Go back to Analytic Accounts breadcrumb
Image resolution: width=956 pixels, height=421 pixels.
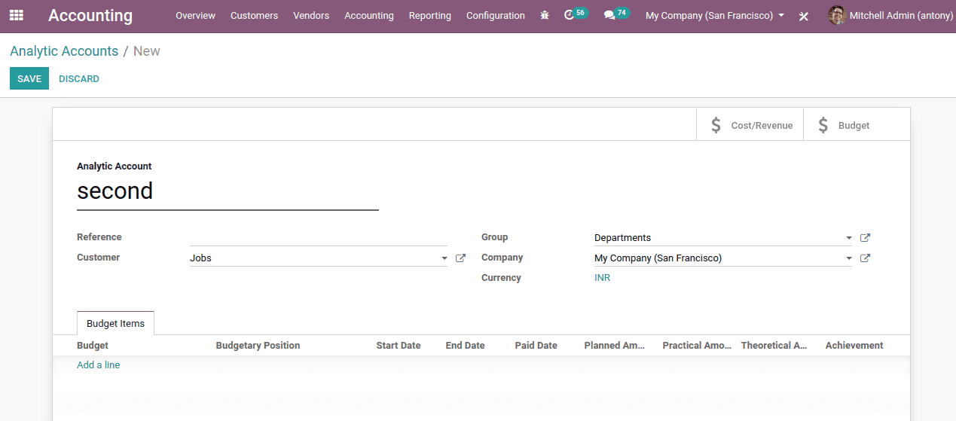(x=64, y=51)
